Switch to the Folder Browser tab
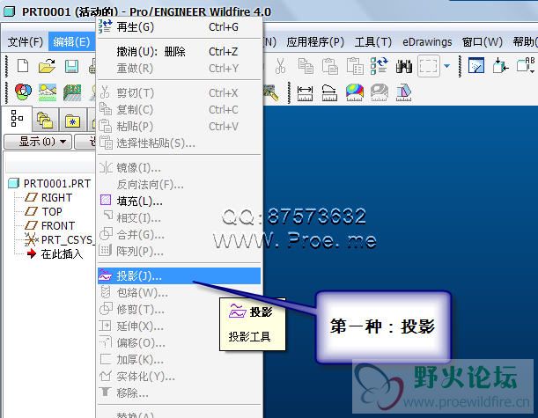 pos(45,121)
